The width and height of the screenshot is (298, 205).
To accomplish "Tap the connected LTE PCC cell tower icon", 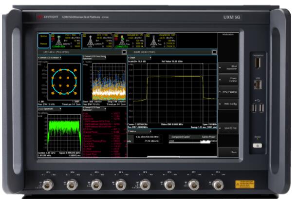I will (59, 41).
